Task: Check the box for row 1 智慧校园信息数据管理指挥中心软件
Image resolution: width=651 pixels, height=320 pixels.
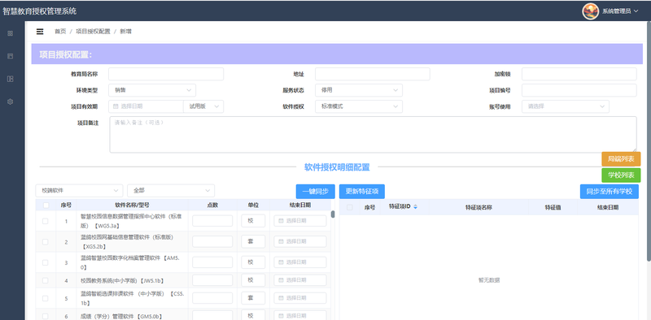Action: coord(46,222)
